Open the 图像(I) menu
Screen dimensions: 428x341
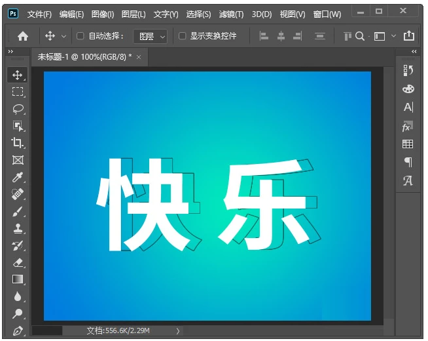point(103,14)
